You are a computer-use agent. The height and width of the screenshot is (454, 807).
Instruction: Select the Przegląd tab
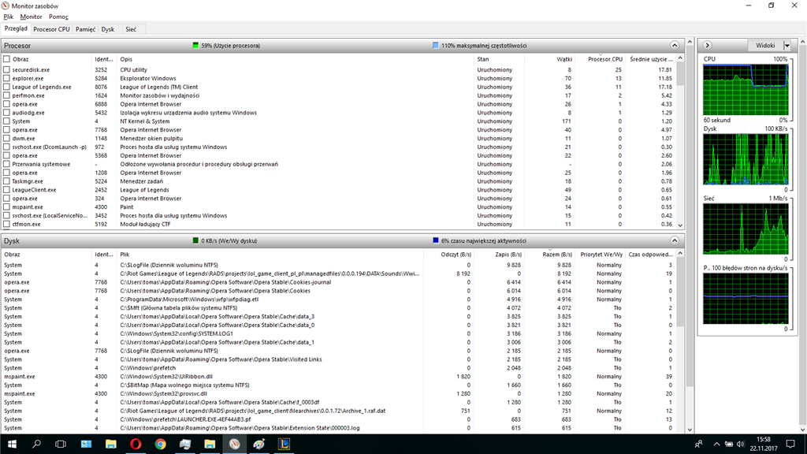(x=16, y=29)
